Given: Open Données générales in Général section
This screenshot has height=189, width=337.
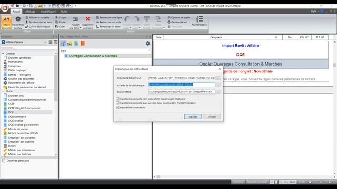Looking at the screenshot, I should coord(19,58).
